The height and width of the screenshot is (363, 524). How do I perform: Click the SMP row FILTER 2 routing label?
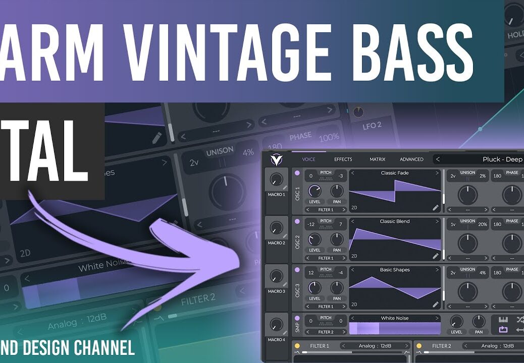coord(326,332)
